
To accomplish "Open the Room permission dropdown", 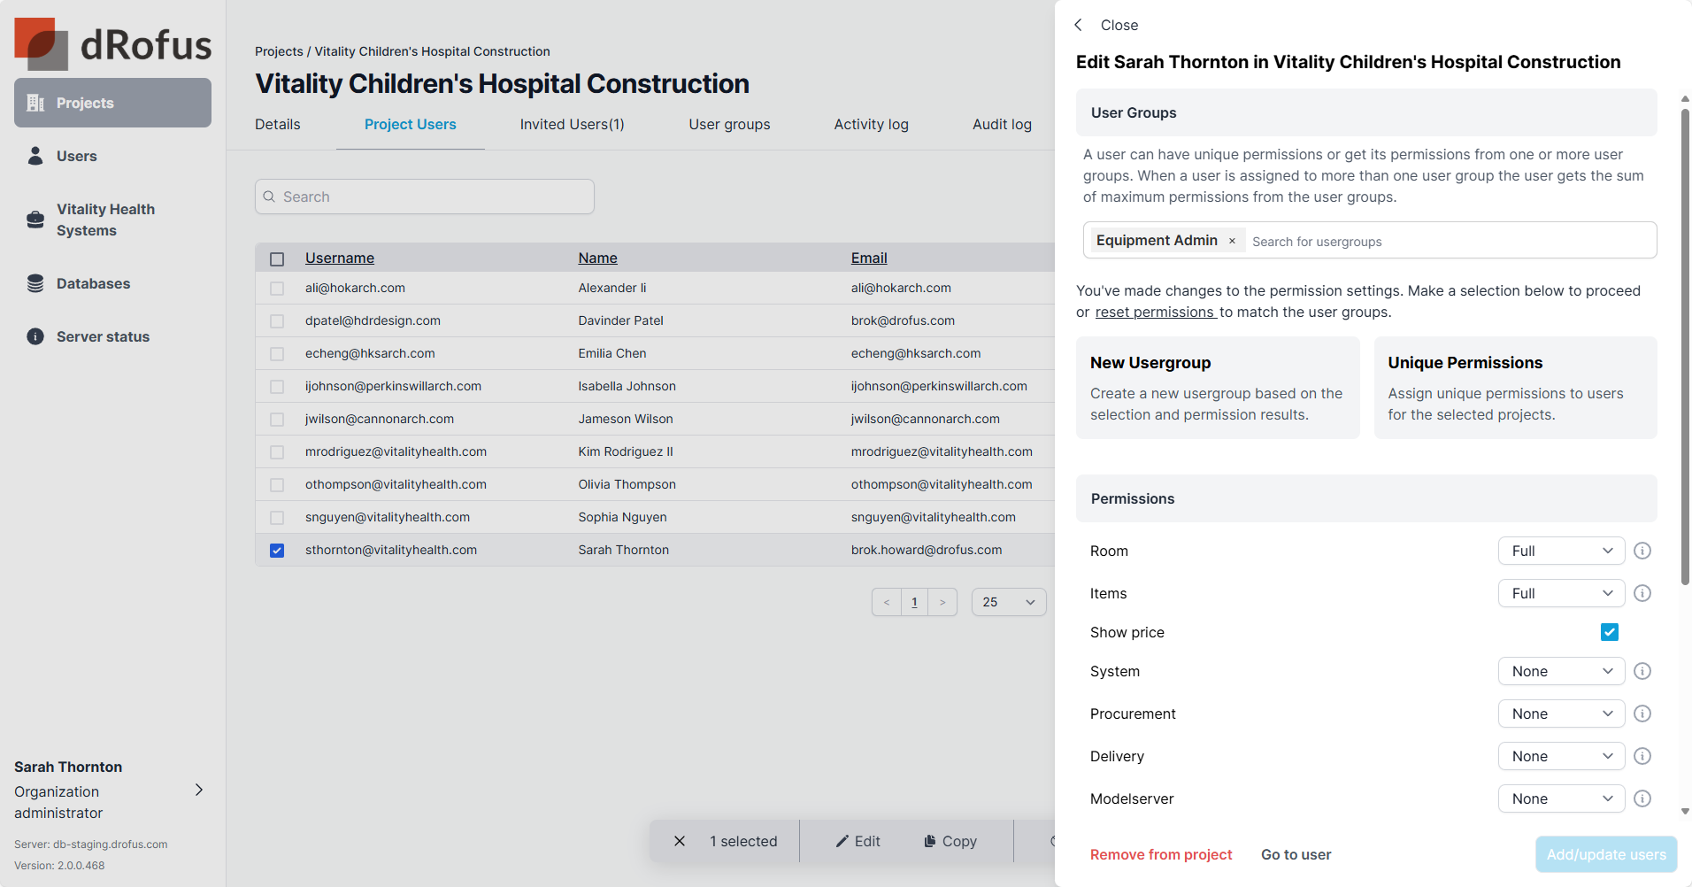I will 1561,551.
